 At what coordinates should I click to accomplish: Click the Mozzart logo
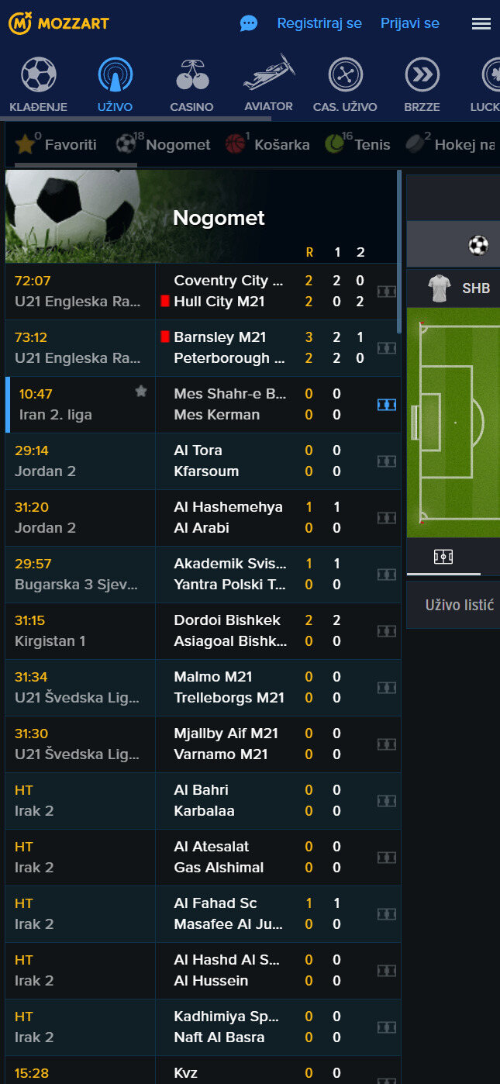[59, 23]
